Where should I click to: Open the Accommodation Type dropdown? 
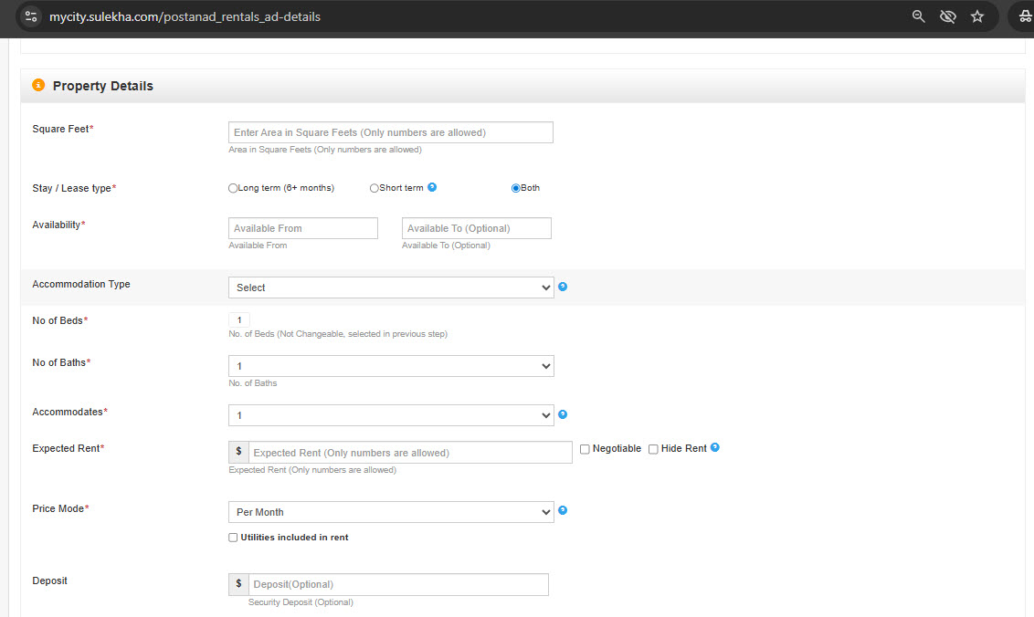pyautogui.click(x=391, y=288)
